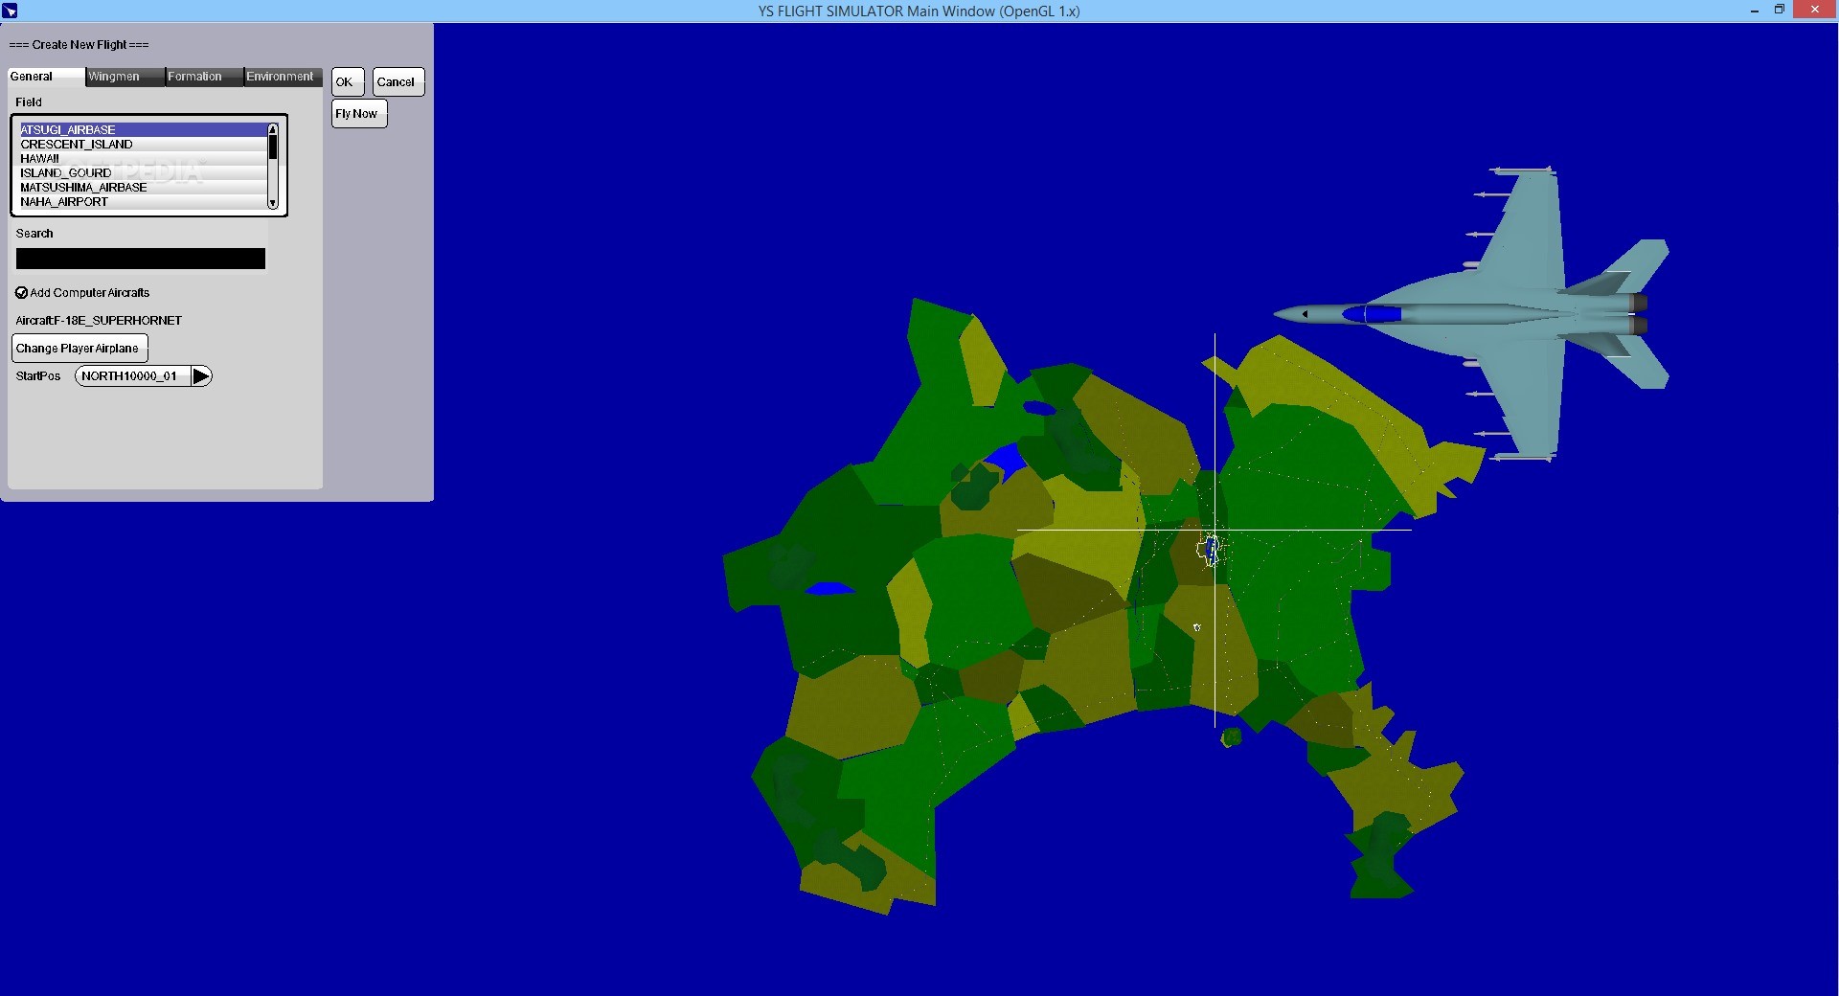Click the field list scrollbar thumb

coord(273,147)
